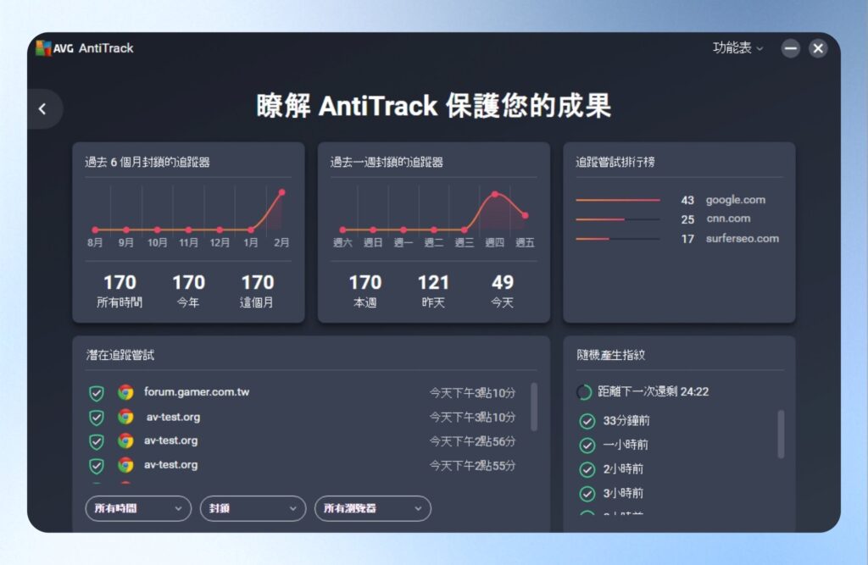Image resolution: width=868 pixels, height=565 pixels.
Task: Click the 33分鐘前 fingerprint entry
Action: coord(626,421)
